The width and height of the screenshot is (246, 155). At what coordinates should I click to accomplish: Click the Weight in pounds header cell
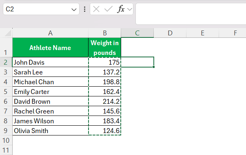pos(105,48)
